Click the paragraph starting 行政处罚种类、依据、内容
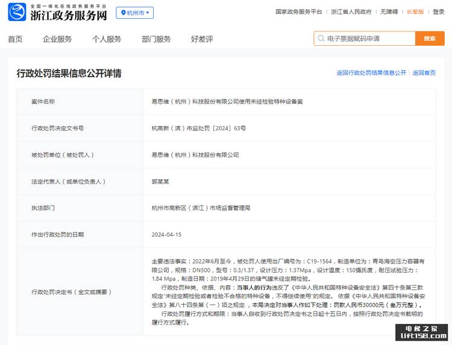The width and height of the screenshot is (452, 345). tap(288, 296)
